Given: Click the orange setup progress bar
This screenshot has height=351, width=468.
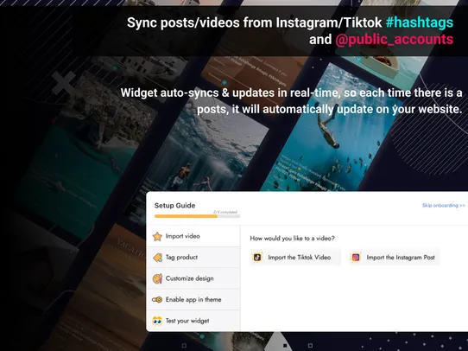Looking at the screenshot, I should click(x=197, y=216).
